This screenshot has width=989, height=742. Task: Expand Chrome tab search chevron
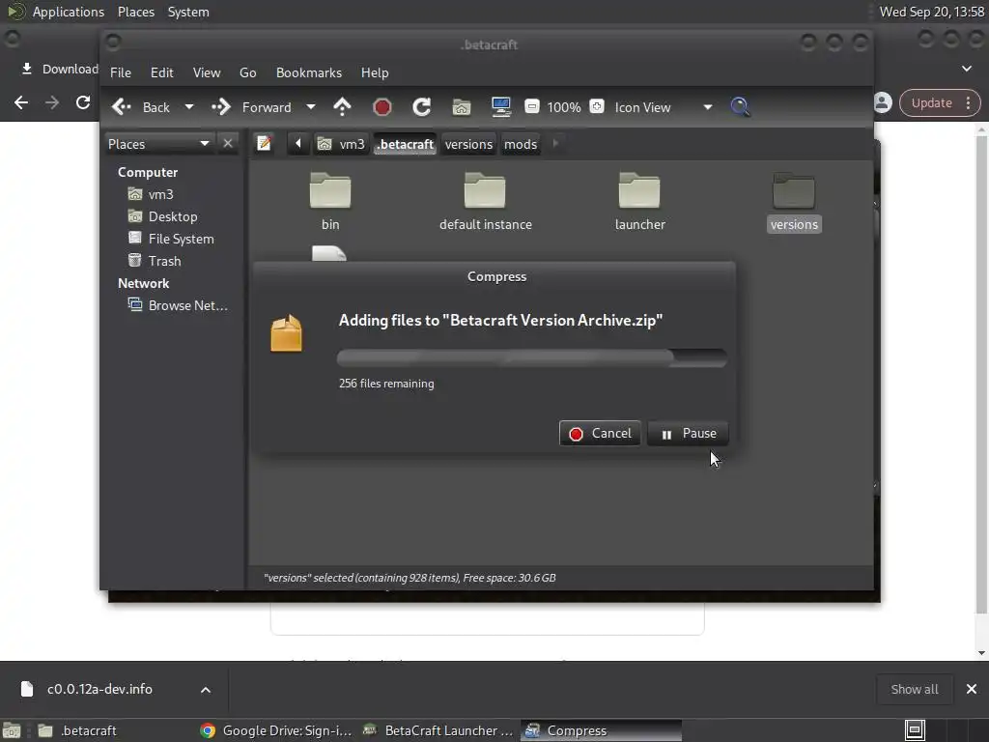[966, 69]
